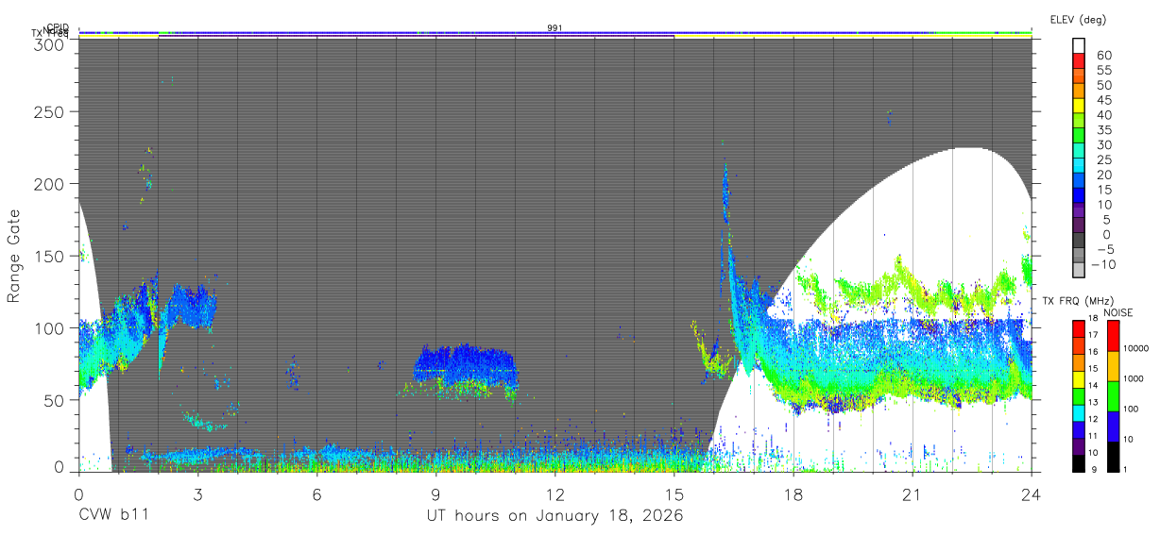
Task: Click the '6' tick on UT hours axis
Action: point(316,493)
